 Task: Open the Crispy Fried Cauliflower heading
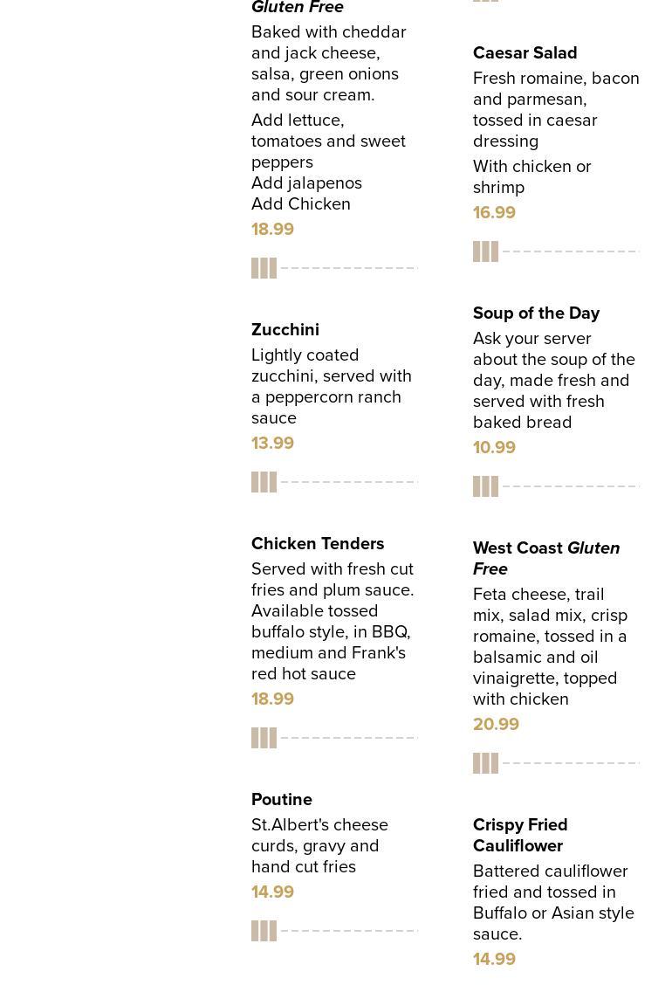coord(520,836)
